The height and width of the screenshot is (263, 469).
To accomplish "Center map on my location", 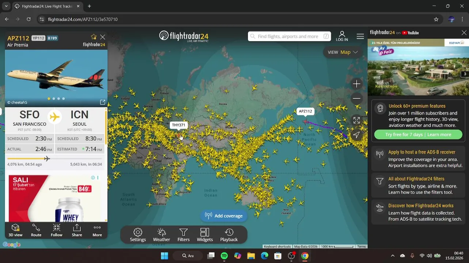I will [356, 135].
